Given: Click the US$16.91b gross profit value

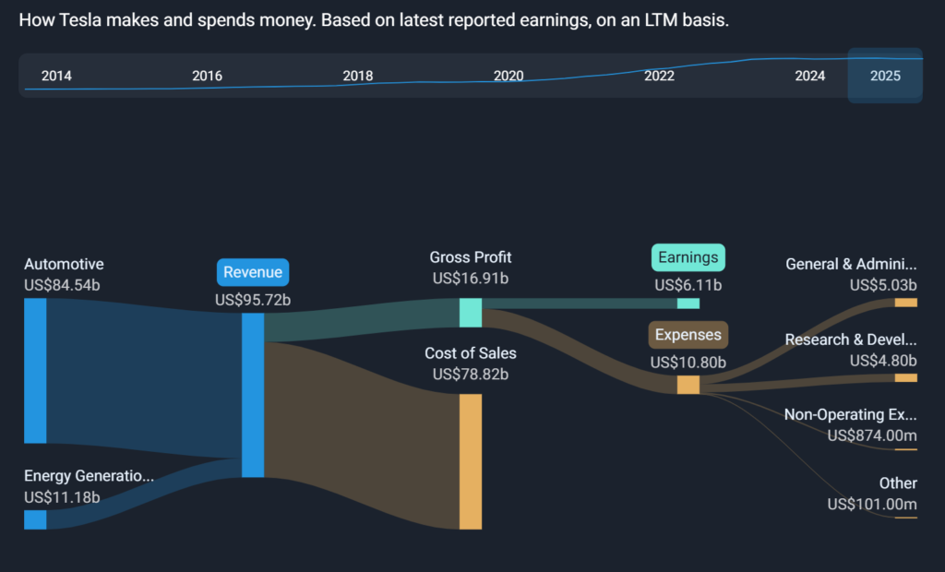Looking at the screenshot, I should click(x=470, y=279).
